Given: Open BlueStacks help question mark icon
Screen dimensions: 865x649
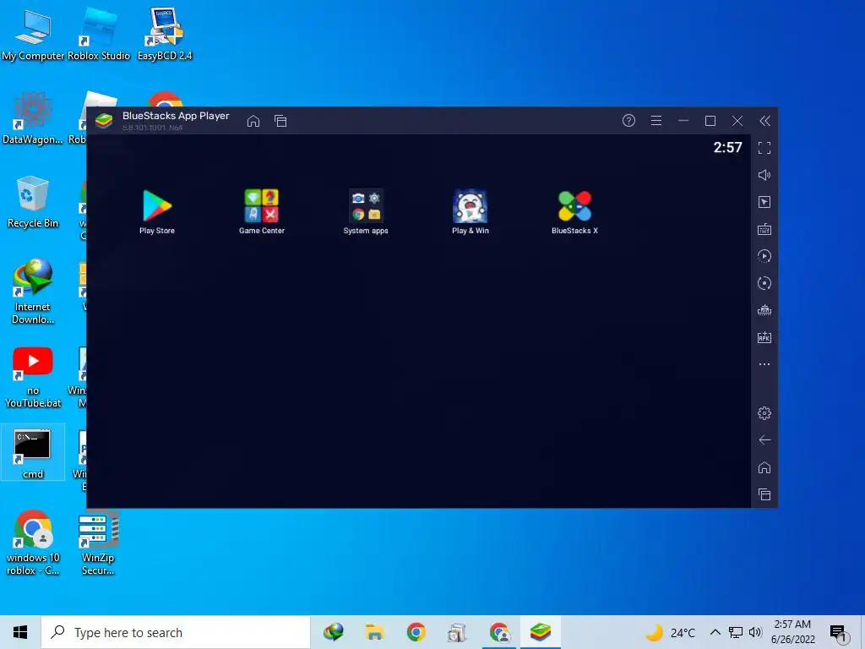Looking at the screenshot, I should tap(628, 120).
